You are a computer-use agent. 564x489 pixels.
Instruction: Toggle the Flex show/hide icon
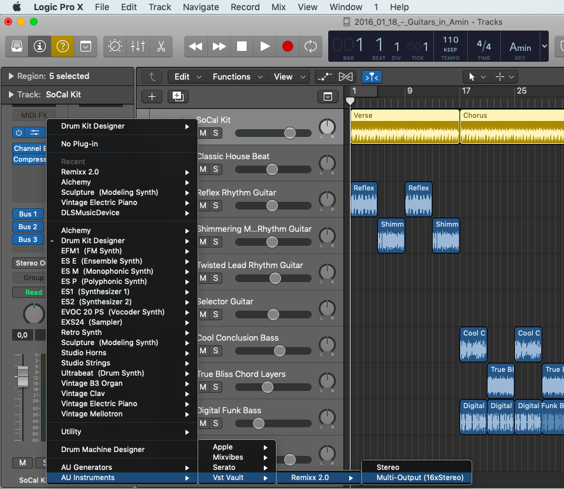pos(345,77)
